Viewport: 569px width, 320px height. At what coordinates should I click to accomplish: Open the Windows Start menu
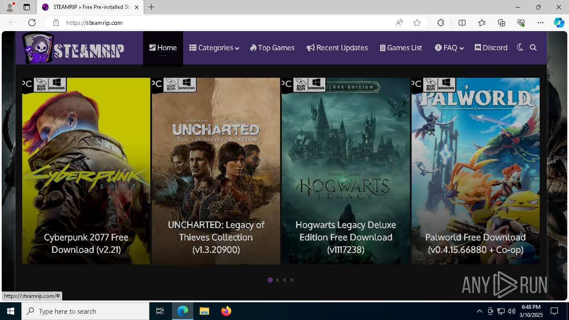[11, 311]
